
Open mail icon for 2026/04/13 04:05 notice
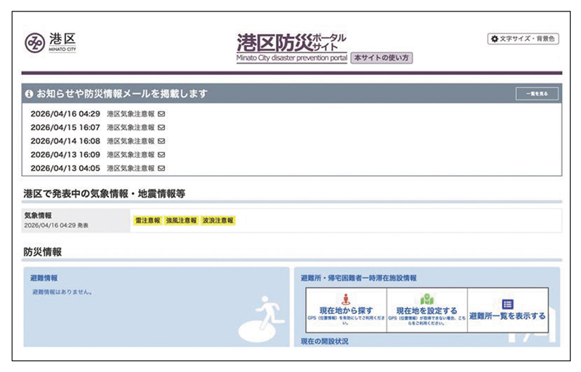click(161, 169)
